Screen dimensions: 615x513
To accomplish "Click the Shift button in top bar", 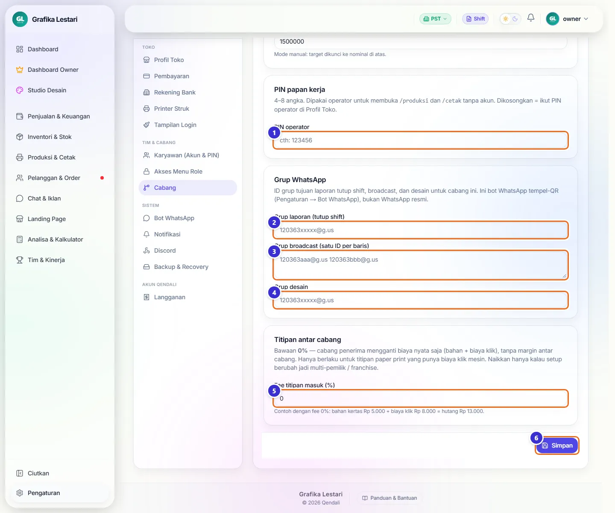I will click(475, 19).
